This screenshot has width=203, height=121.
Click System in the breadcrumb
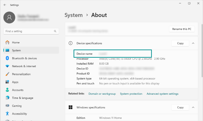coord(73,15)
